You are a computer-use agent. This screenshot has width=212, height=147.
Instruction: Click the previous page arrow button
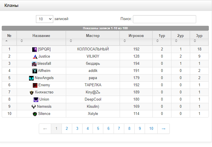(x=45, y=129)
